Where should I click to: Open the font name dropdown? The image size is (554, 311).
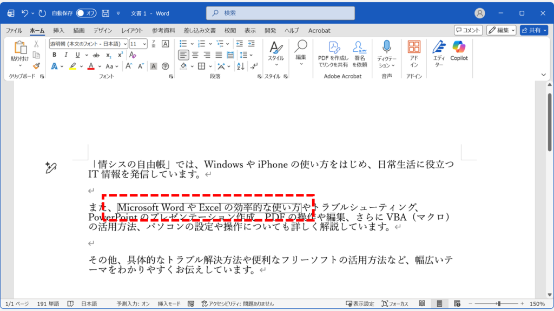pyautogui.click(x=125, y=45)
